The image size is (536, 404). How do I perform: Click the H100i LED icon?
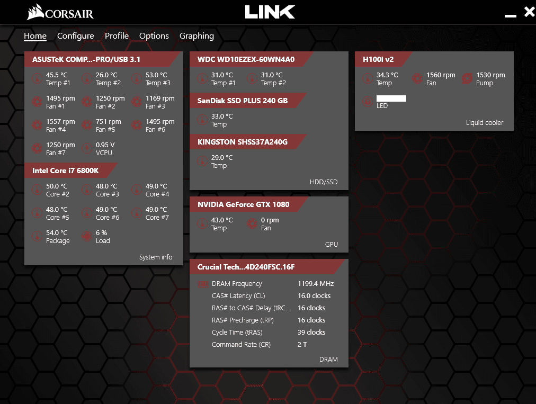368,102
